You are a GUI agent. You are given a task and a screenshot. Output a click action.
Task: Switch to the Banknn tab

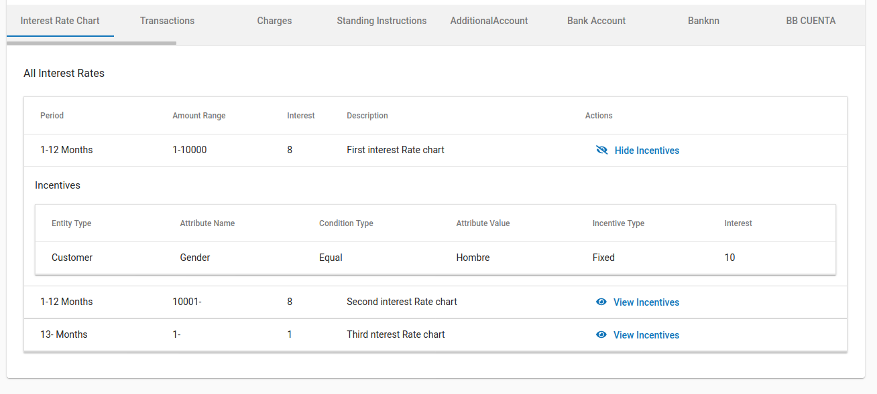703,21
